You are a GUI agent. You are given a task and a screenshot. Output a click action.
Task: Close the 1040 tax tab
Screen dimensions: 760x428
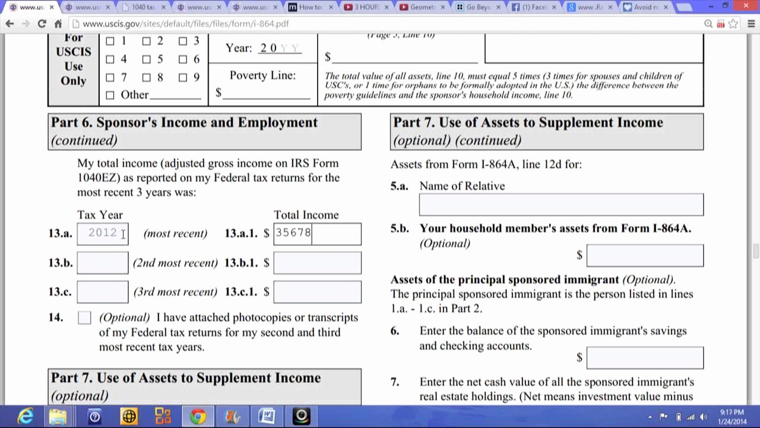(x=163, y=7)
